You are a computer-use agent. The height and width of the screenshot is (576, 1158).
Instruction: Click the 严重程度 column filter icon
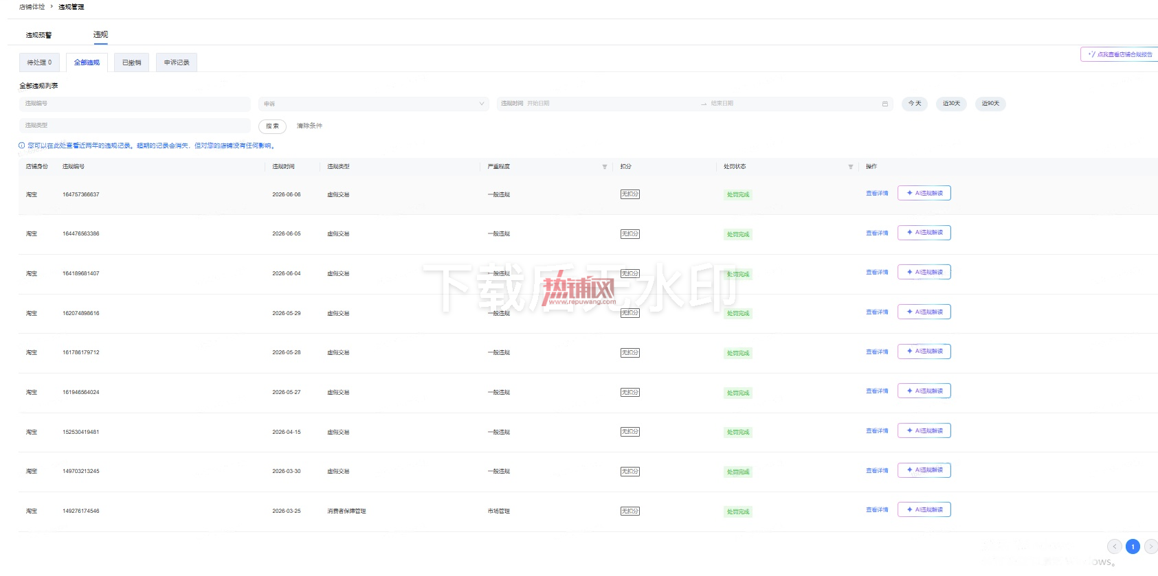pos(605,167)
